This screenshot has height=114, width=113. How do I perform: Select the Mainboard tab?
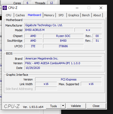click(x=34, y=15)
